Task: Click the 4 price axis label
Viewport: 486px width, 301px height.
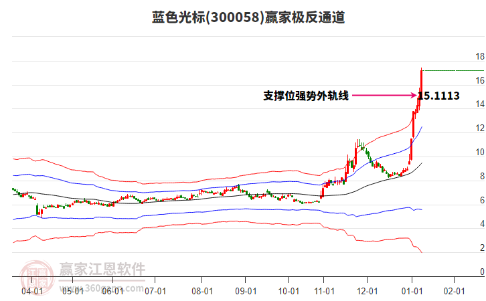Action: (482, 223)
